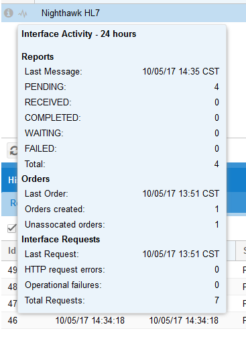
Task: Click the Last Order label
Action: [x=46, y=194]
